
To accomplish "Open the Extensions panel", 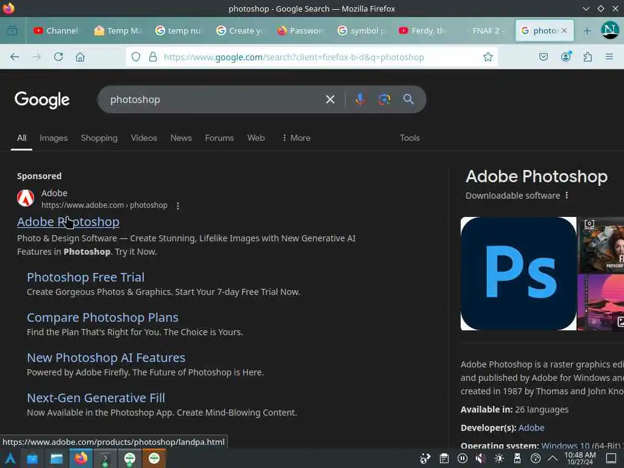I will pos(588,57).
